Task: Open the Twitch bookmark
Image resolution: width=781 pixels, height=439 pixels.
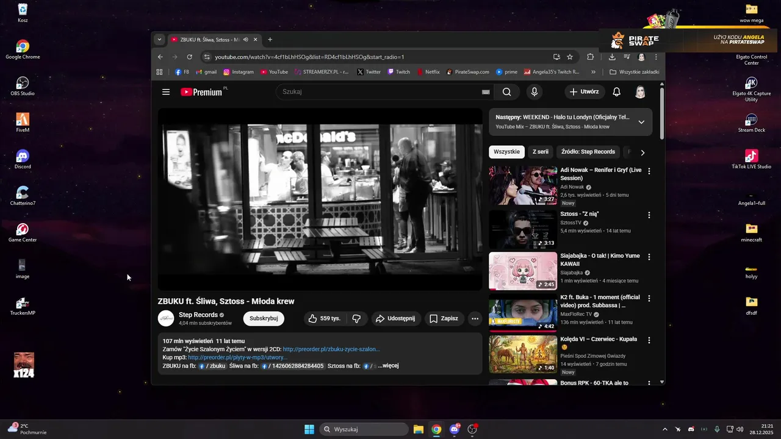Action: click(398, 72)
